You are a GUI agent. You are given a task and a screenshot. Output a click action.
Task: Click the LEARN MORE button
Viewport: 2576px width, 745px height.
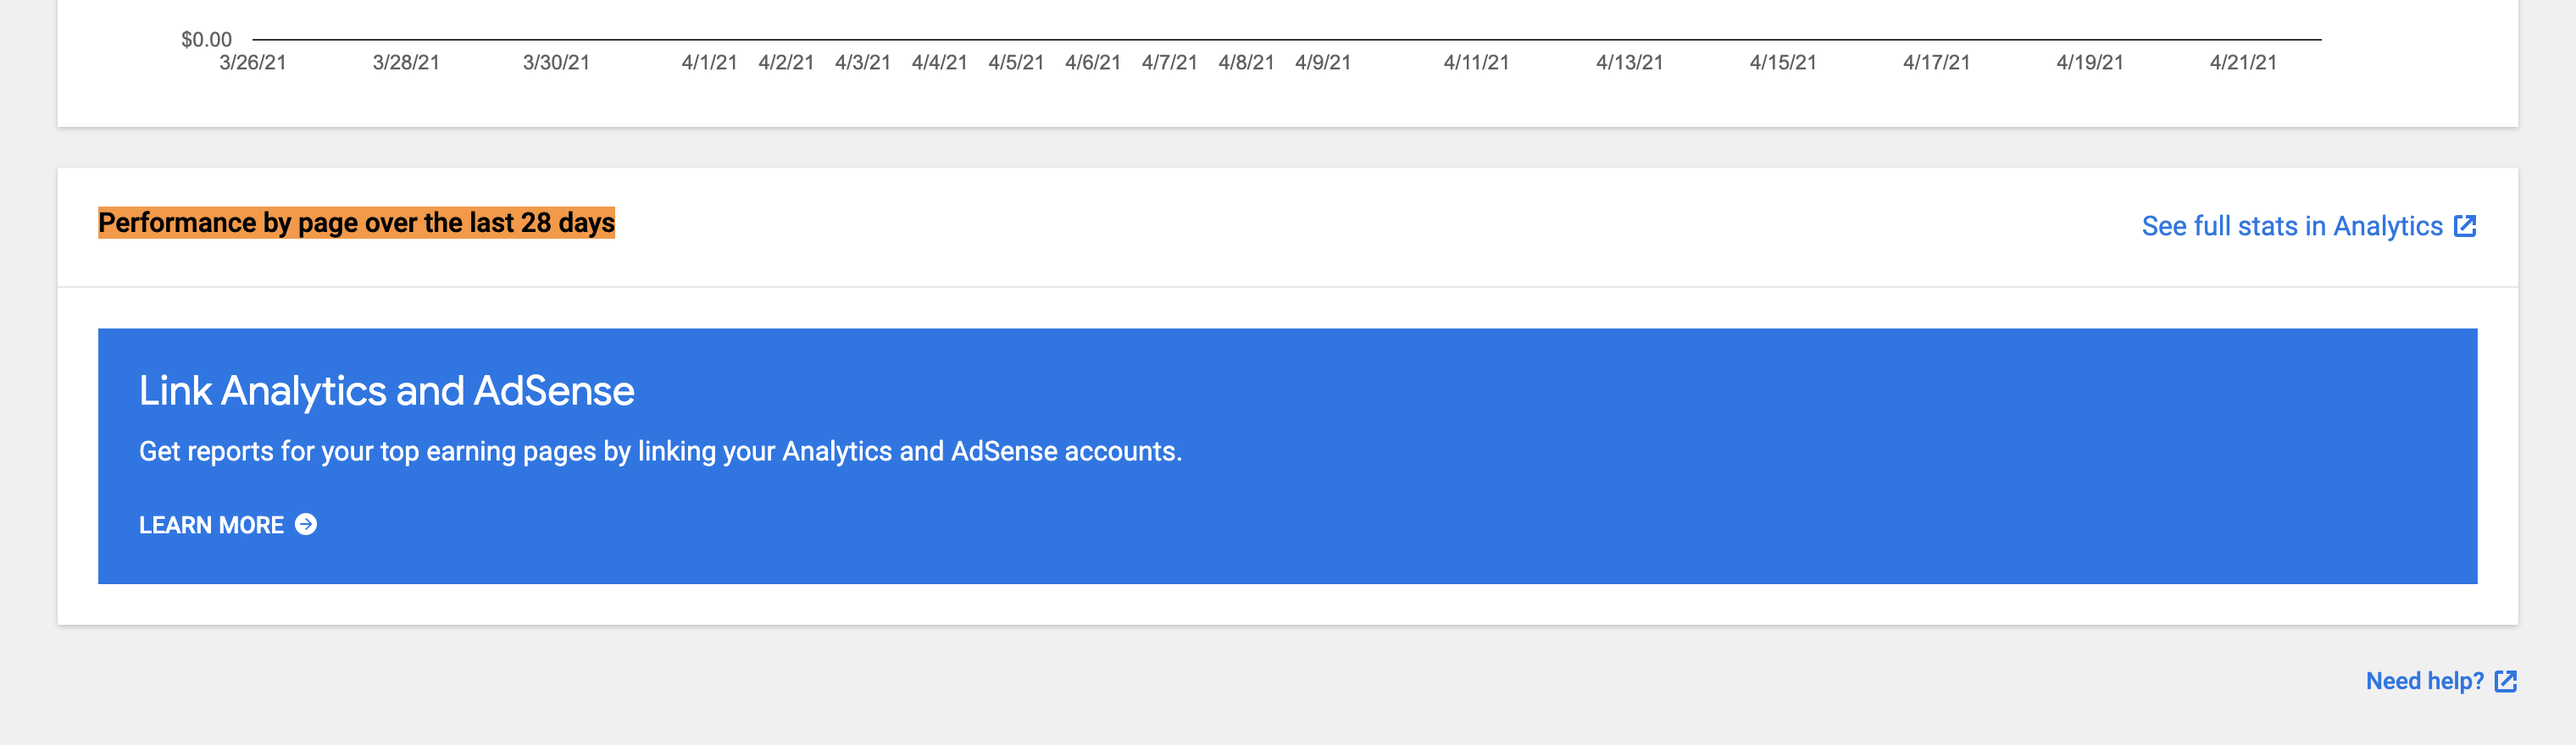tap(212, 523)
